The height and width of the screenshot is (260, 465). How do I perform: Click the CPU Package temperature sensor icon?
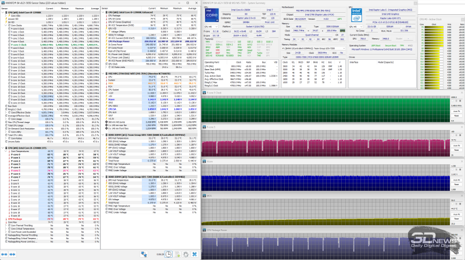tap(3, 219)
